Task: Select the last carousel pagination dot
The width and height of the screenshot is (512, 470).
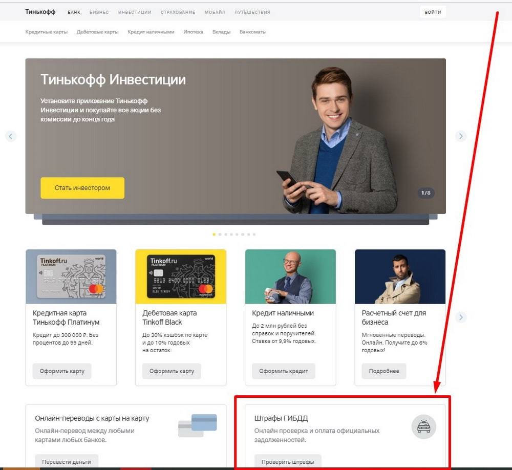Action: (x=254, y=234)
